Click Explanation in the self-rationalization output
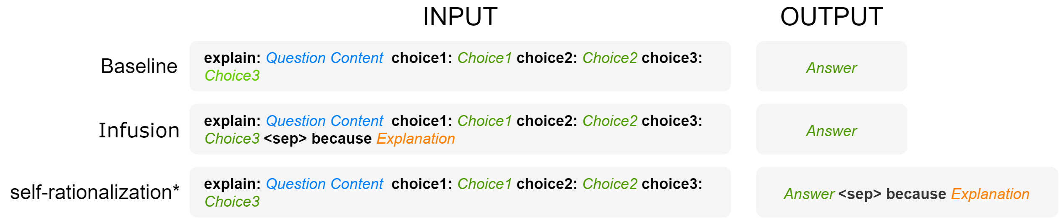 990,194
